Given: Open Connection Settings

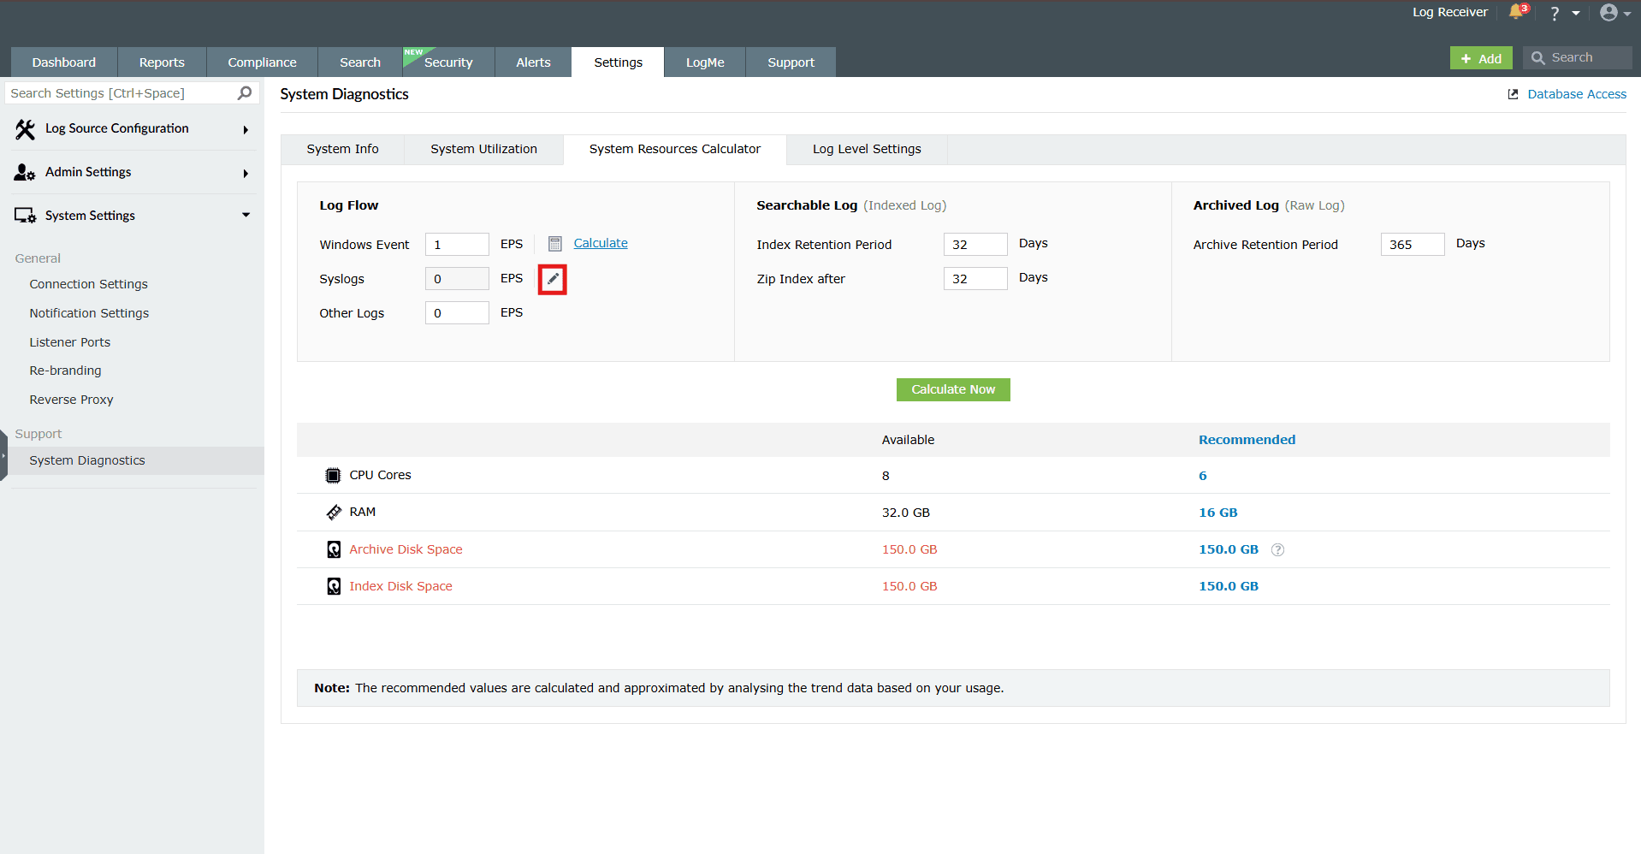Looking at the screenshot, I should (88, 284).
